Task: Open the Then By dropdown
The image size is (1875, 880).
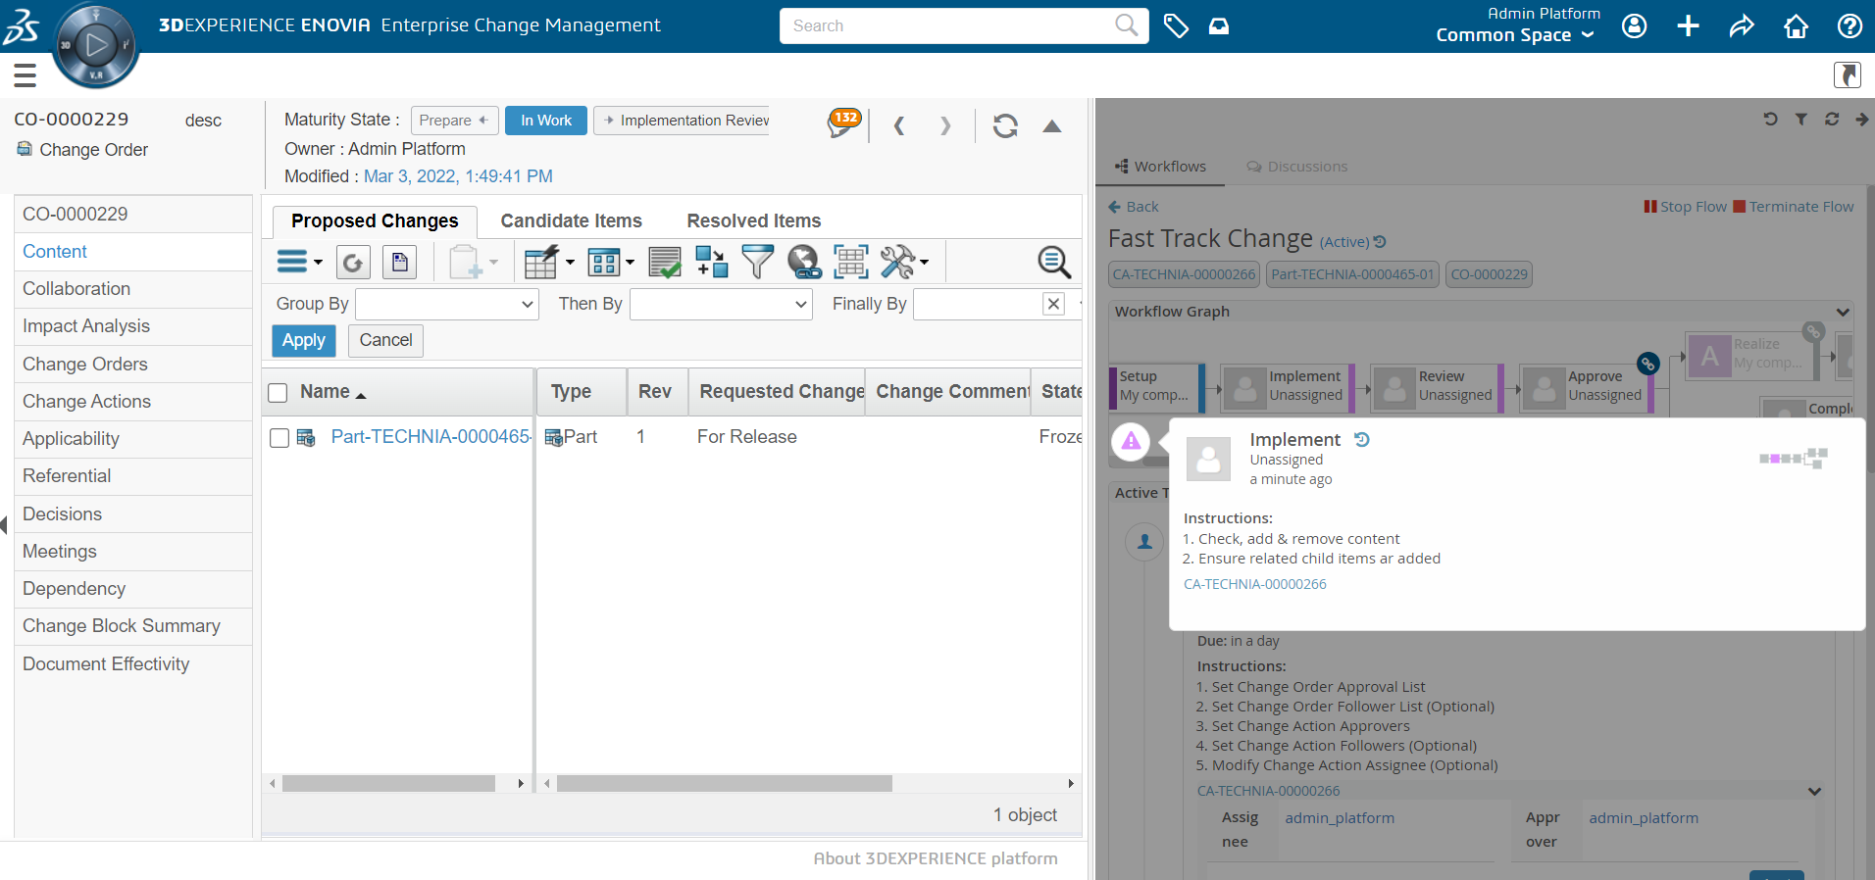Action: pyautogui.click(x=721, y=305)
